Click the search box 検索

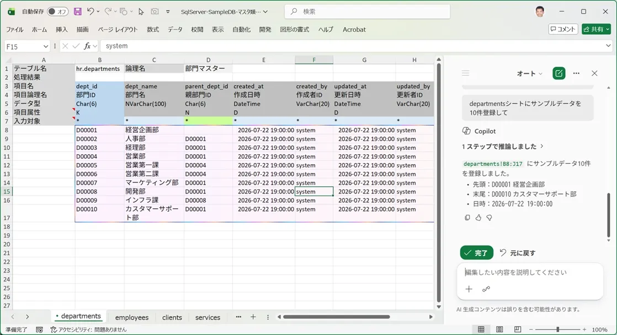point(367,12)
